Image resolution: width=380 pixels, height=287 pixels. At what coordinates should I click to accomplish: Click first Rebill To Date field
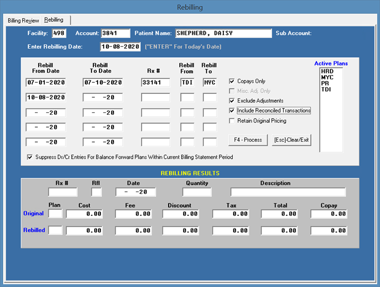[x=103, y=83]
